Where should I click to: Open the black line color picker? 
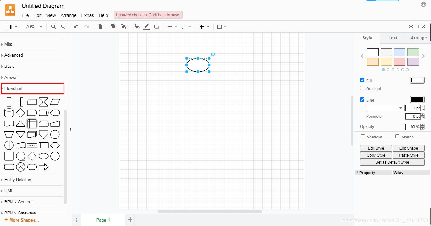click(417, 100)
